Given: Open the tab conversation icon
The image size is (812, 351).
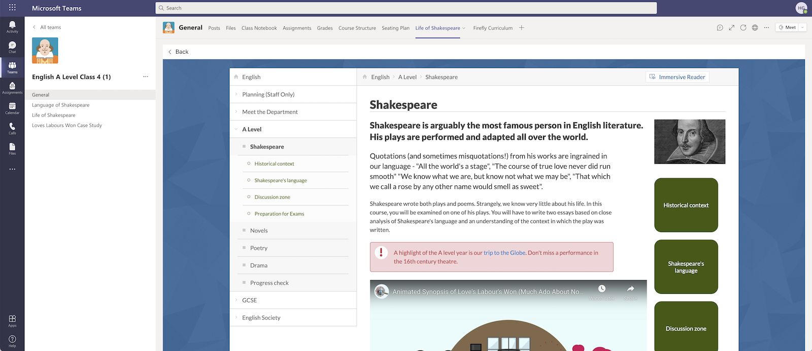Looking at the screenshot, I should (720, 28).
